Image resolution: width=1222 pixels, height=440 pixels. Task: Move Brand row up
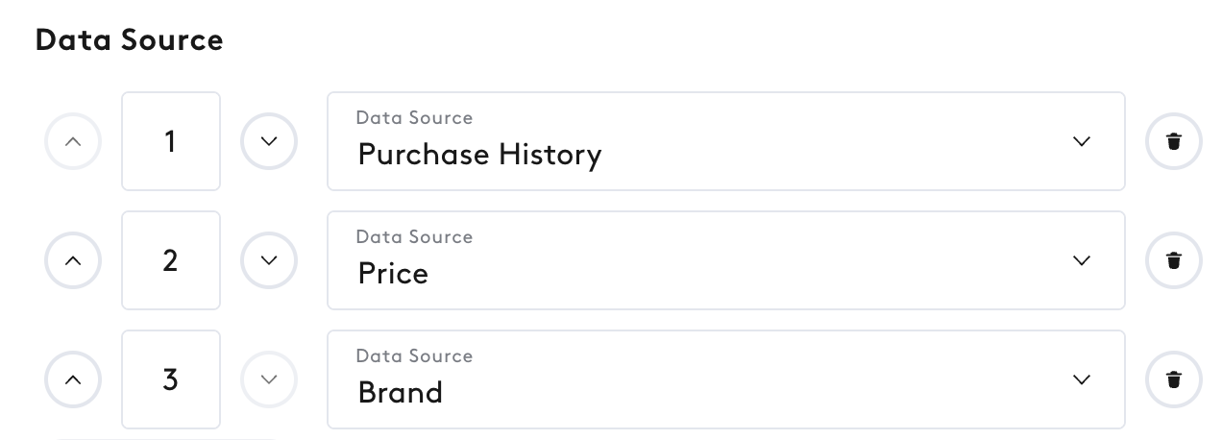(x=73, y=379)
